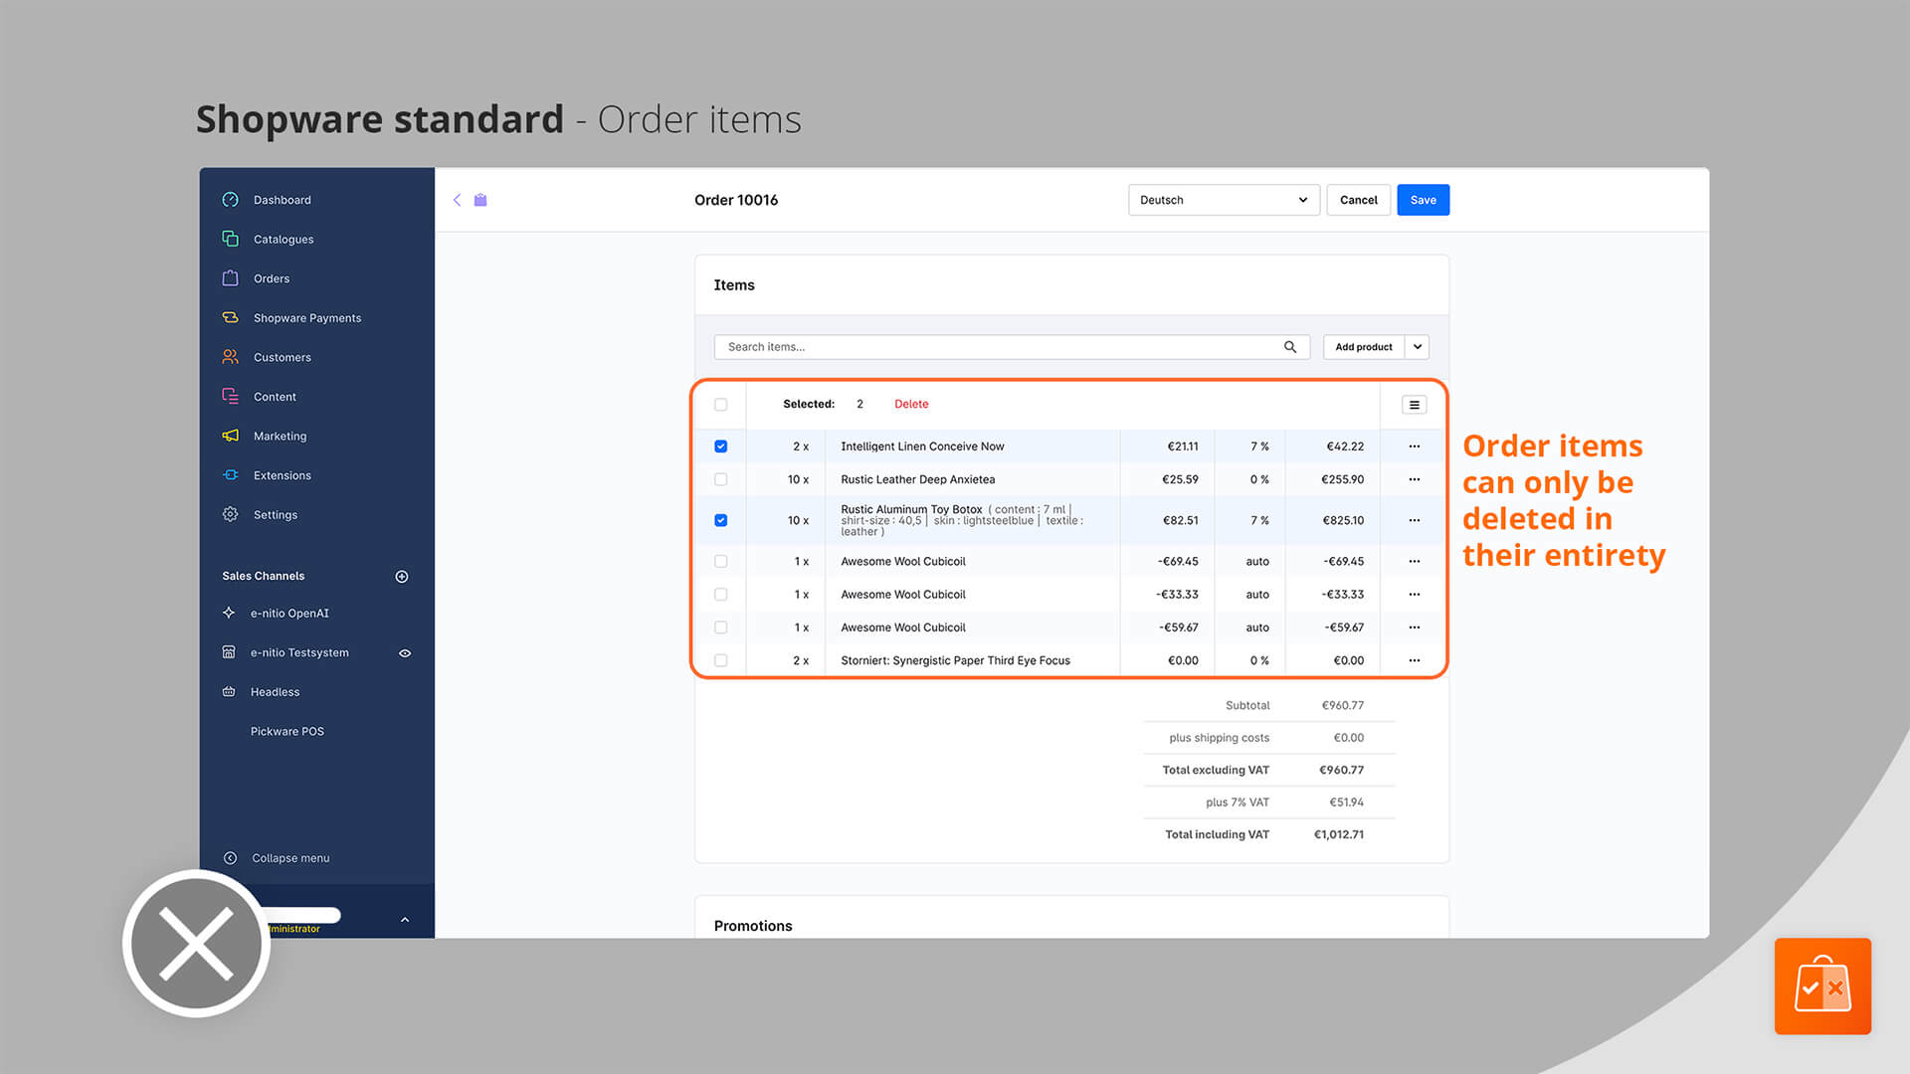Open Shopware Payments icon
Image resolution: width=1910 pixels, height=1074 pixels.
pyautogui.click(x=231, y=318)
